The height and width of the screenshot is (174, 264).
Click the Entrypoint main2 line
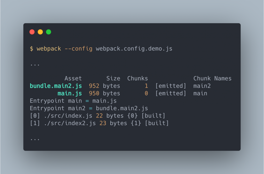(89, 108)
